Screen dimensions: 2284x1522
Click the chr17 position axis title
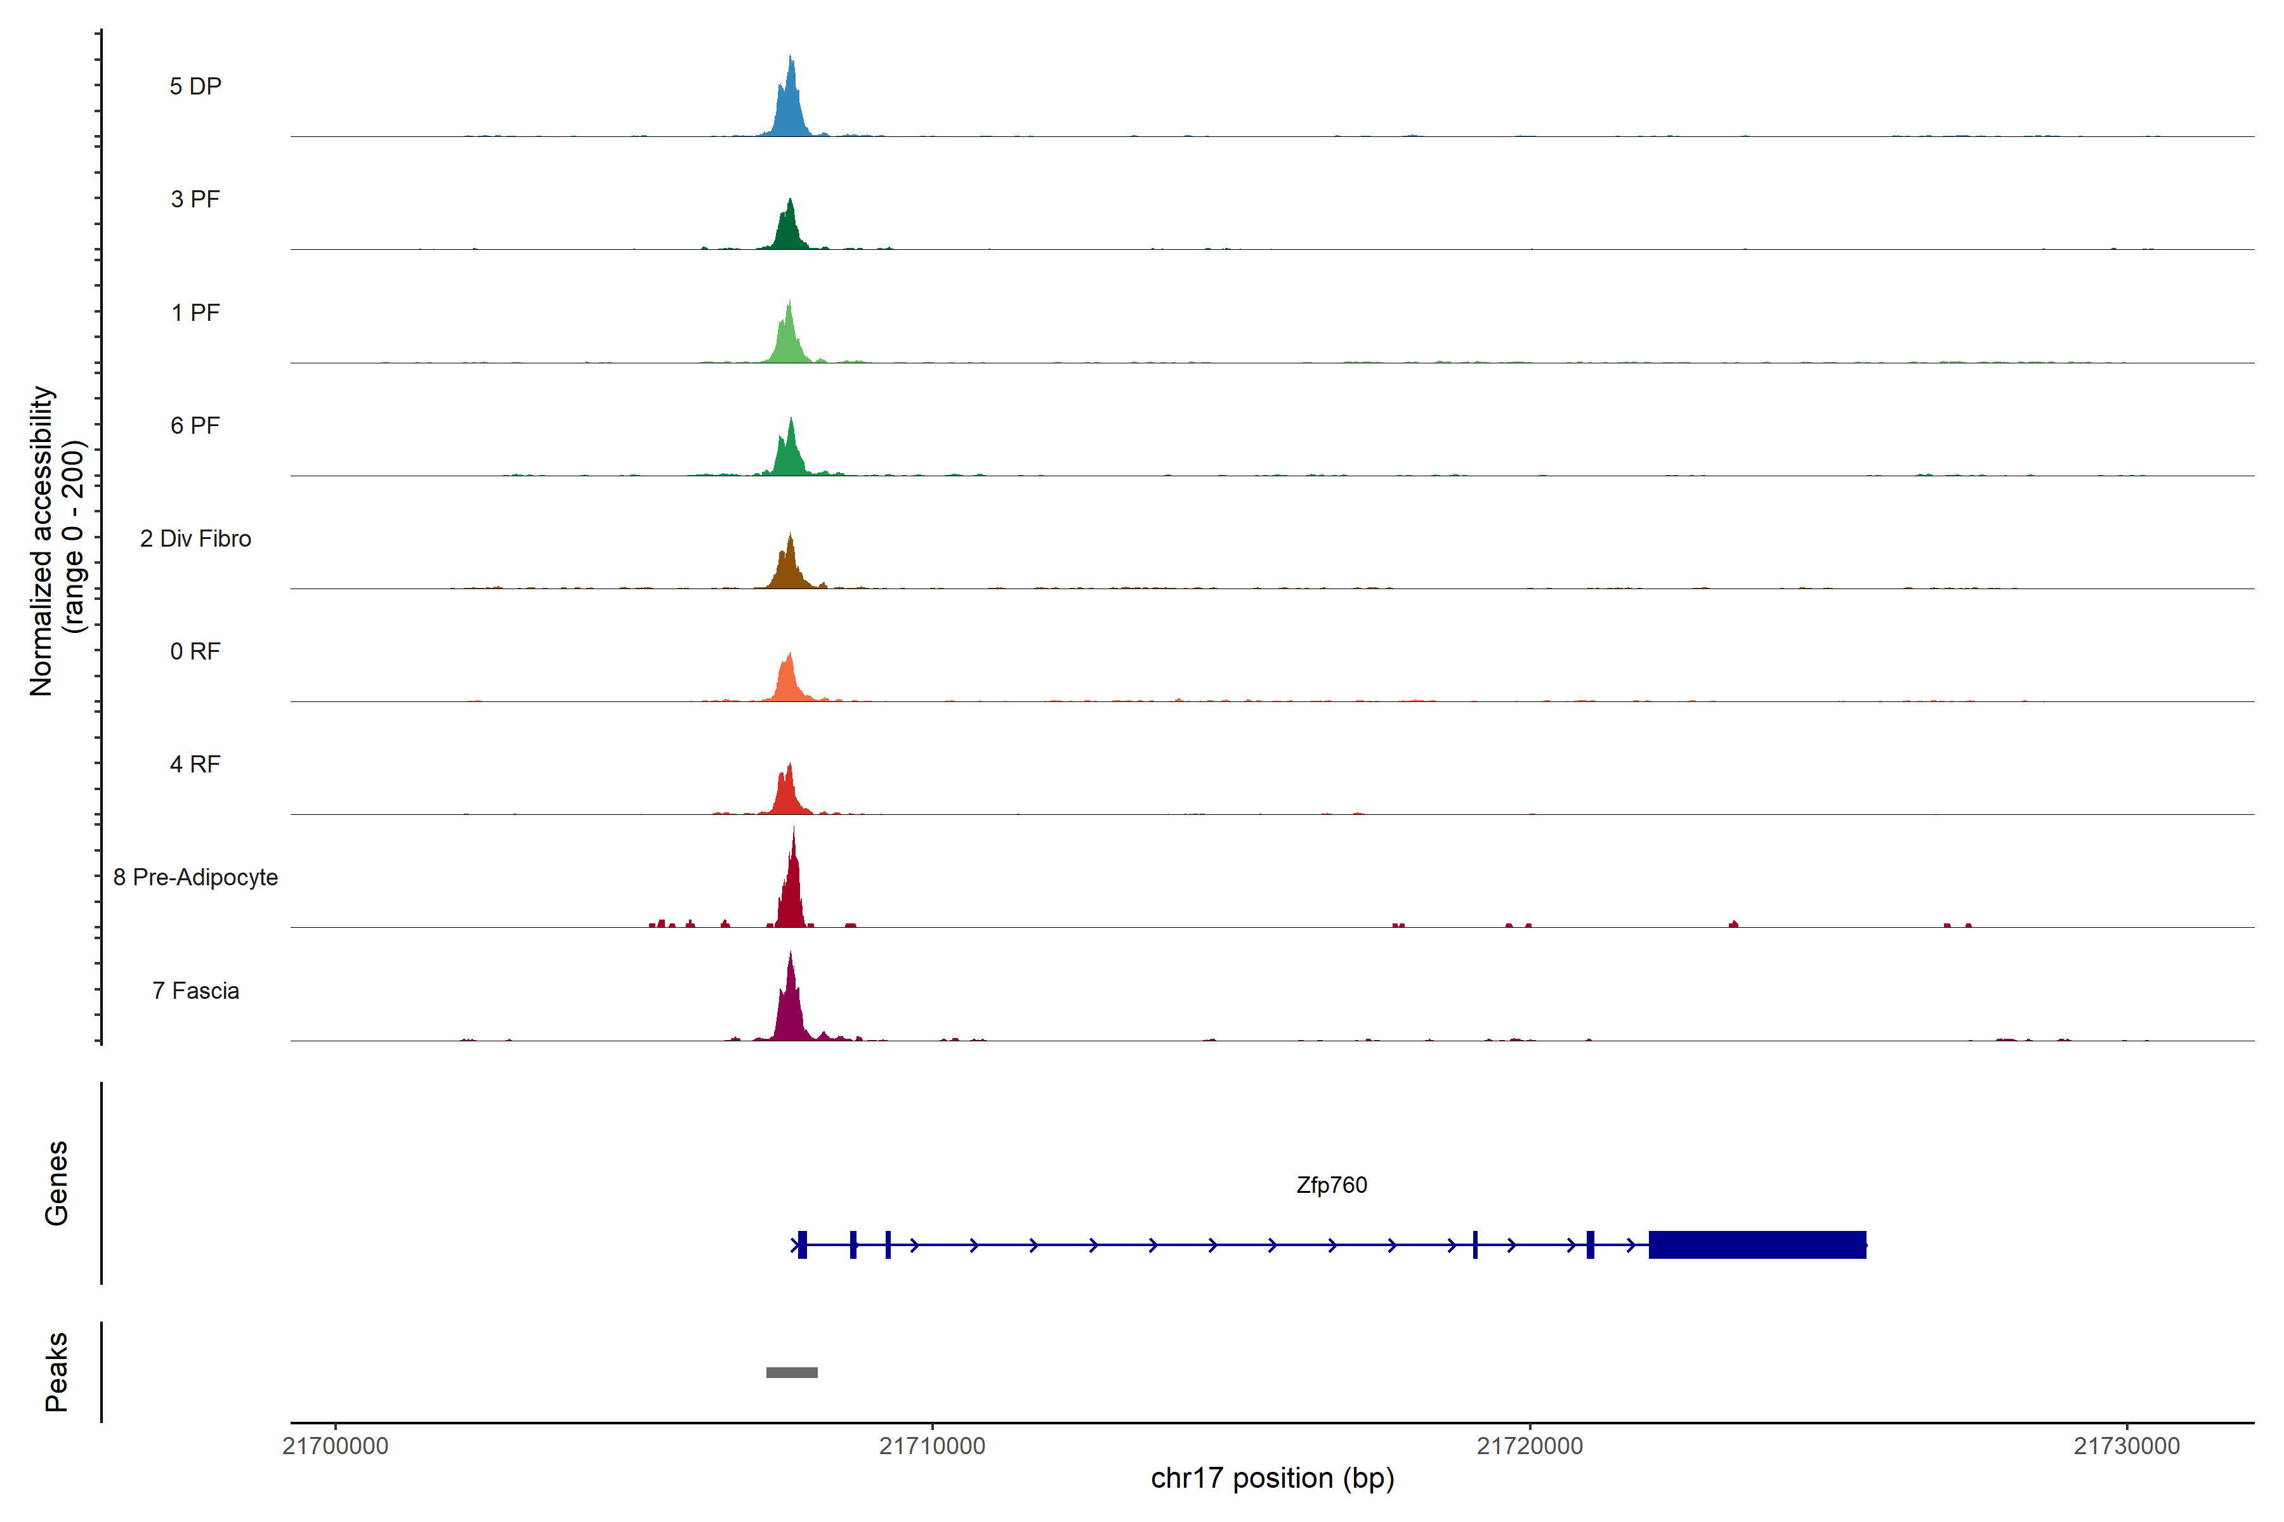(1272, 1478)
